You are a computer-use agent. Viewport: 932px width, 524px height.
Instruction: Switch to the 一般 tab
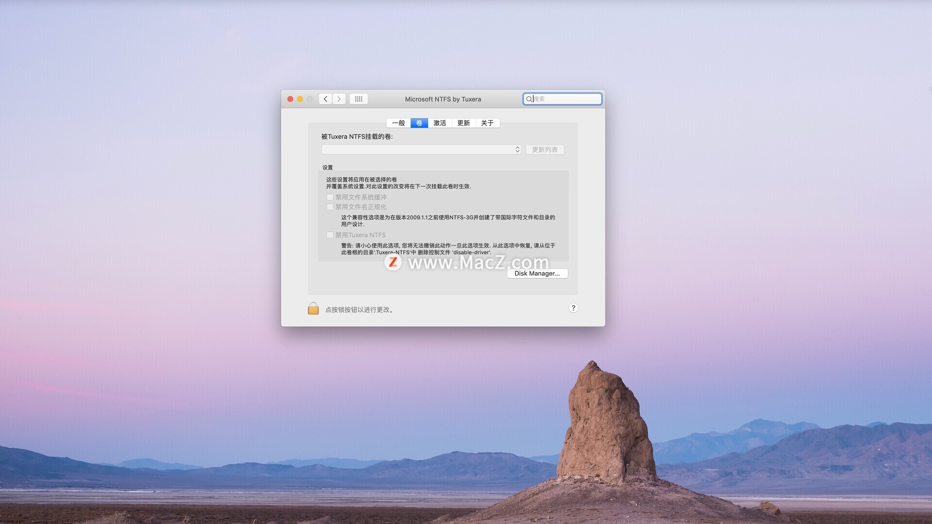pos(399,123)
